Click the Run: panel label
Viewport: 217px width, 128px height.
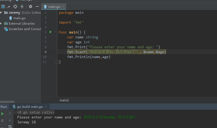(x=4, y=107)
